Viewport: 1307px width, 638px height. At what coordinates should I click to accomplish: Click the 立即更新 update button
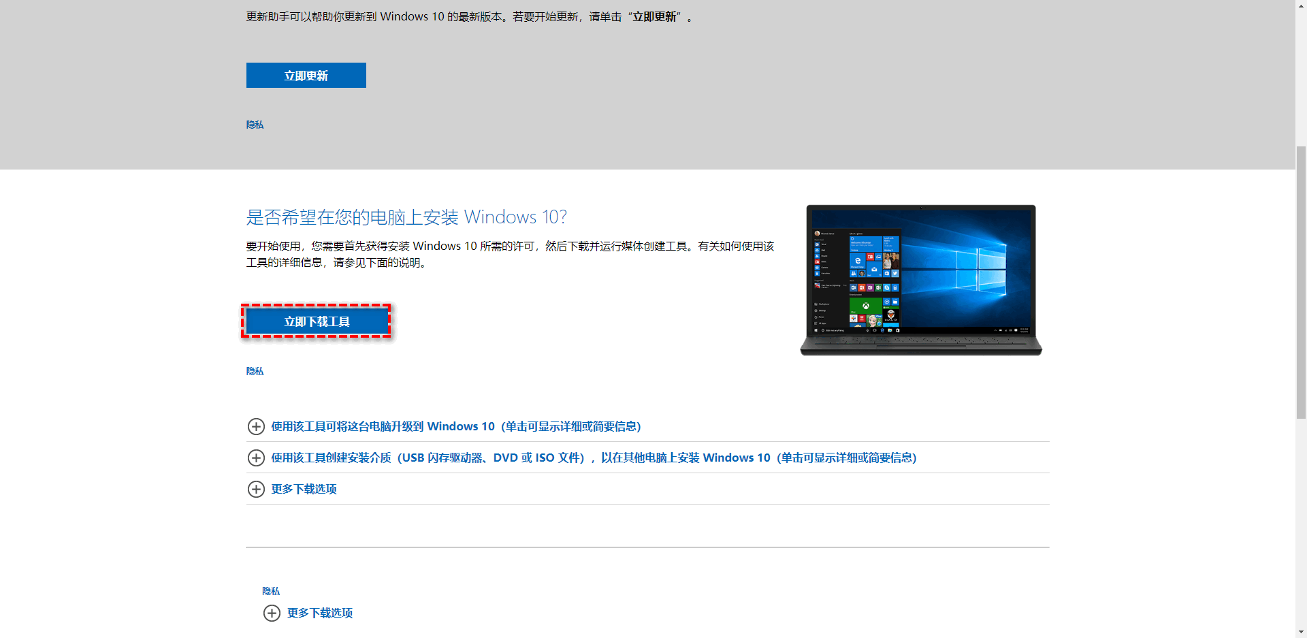[x=306, y=76]
